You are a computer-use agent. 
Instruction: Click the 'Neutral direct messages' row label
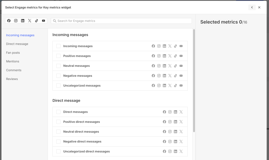(x=81, y=131)
